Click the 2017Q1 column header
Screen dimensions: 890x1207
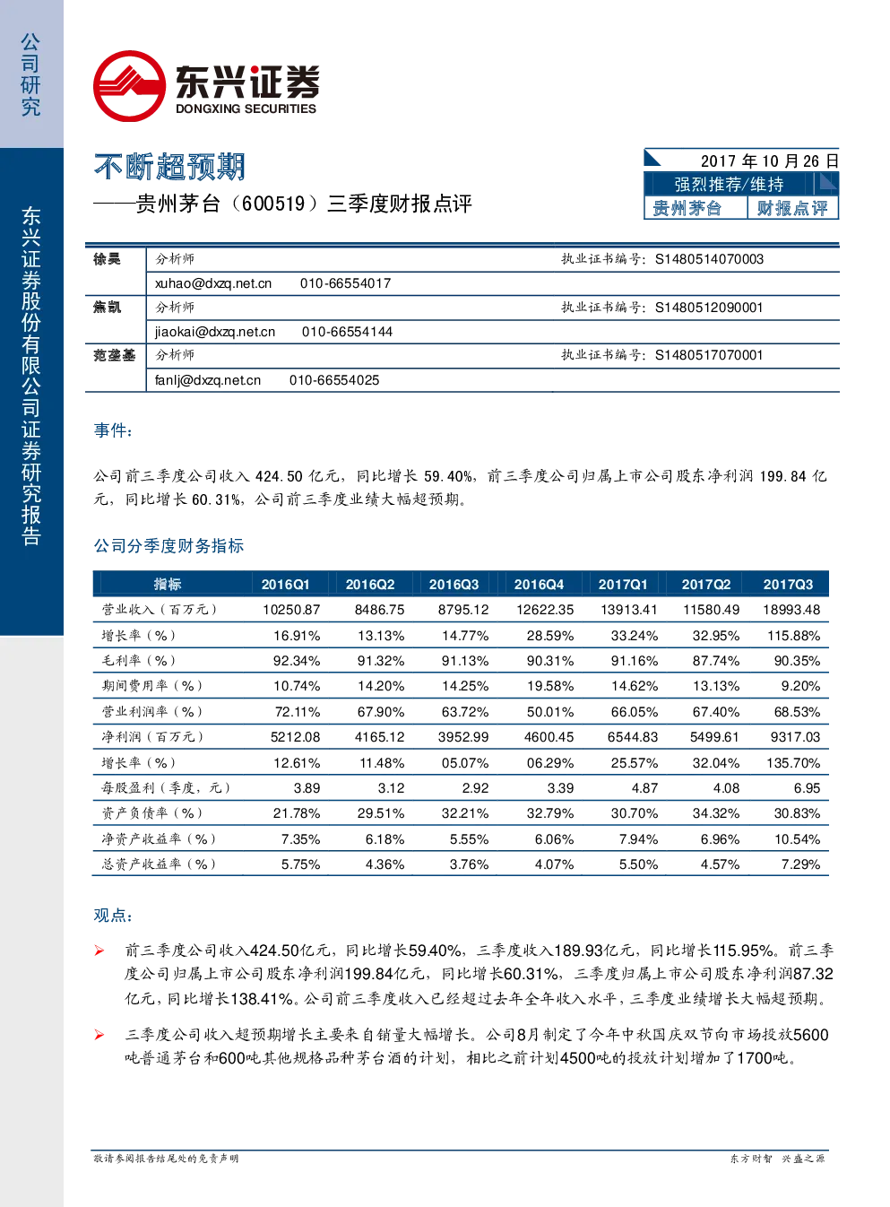click(623, 584)
